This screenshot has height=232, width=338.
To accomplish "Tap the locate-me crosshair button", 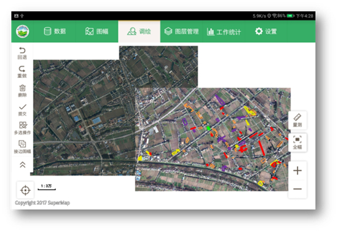I will point(25,190).
